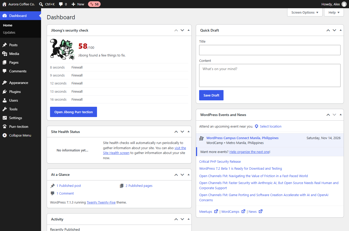This screenshot has width=349, height=231.
Task: Open the 2 Published pages link
Action: 139,186
